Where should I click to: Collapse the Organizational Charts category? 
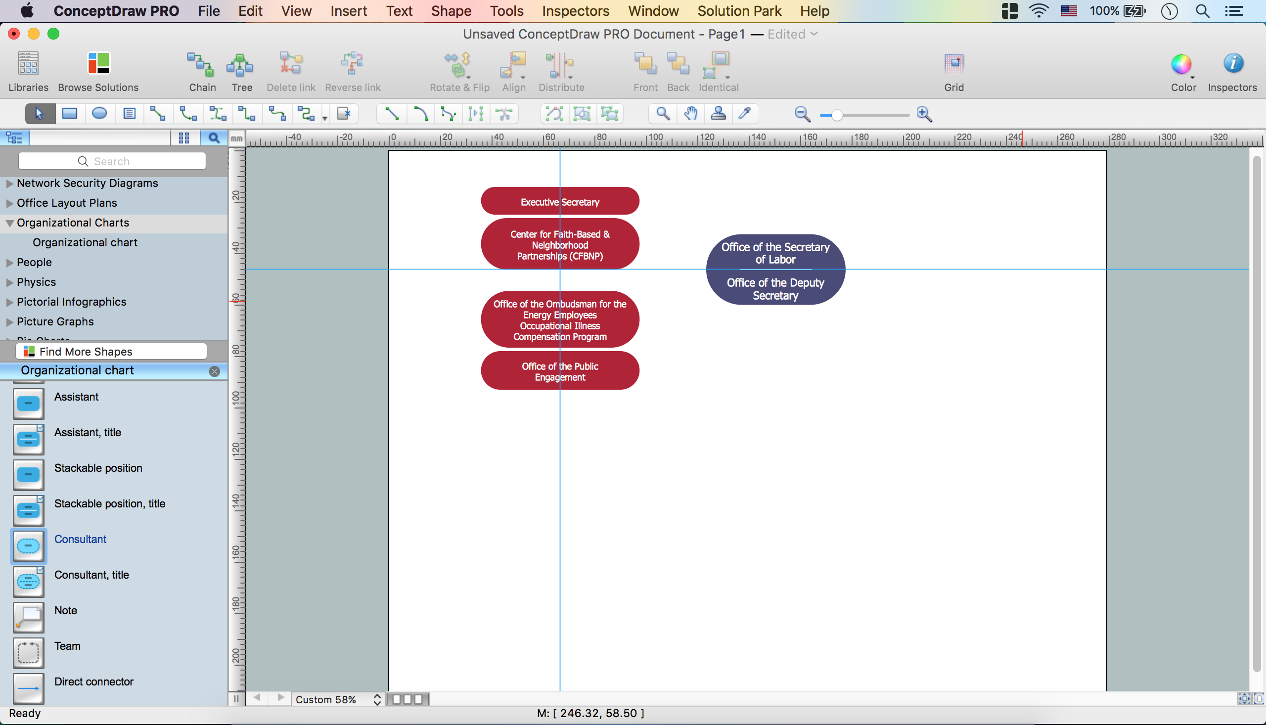(9, 223)
